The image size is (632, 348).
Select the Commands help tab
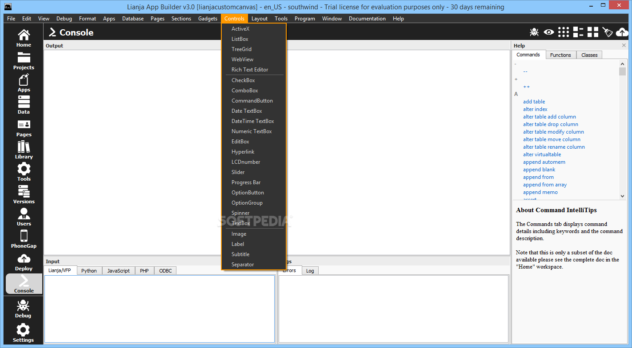click(x=528, y=55)
